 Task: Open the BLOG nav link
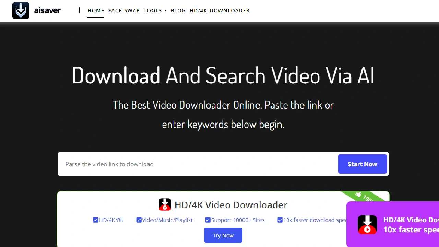[178, 11]
